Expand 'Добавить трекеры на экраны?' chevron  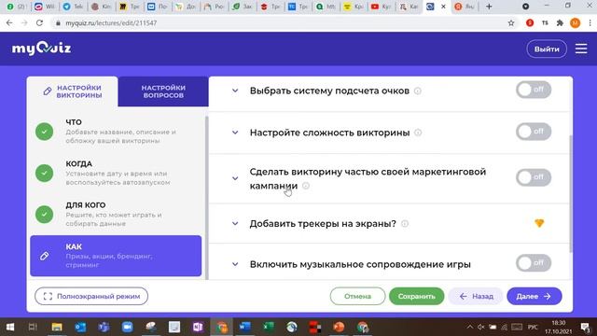[x=235, y=224]
